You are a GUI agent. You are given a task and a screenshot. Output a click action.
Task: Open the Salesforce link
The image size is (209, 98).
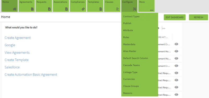(x=12, y=67)
